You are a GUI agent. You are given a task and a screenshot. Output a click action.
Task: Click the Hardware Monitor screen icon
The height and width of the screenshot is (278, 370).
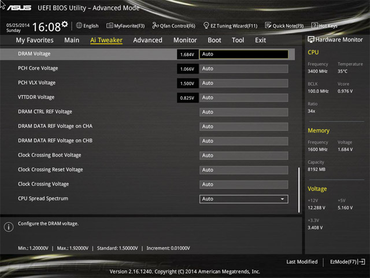(311, 39)
